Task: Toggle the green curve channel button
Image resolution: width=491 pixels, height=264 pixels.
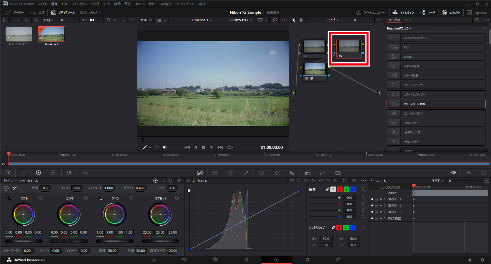Action: tap(346, 189)
